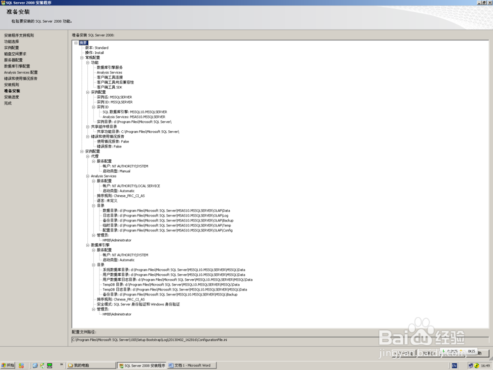Switch to 文档 1 - Microsoft Word taskbar button

(x=192, y=366)
